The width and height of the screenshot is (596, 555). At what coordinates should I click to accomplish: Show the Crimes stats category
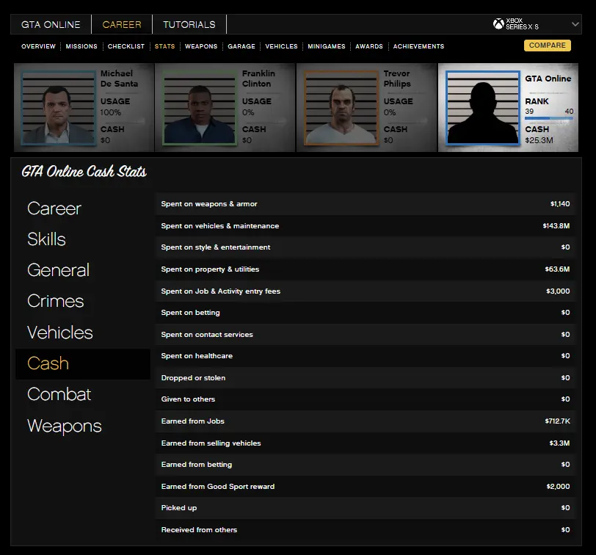point(56,301)
